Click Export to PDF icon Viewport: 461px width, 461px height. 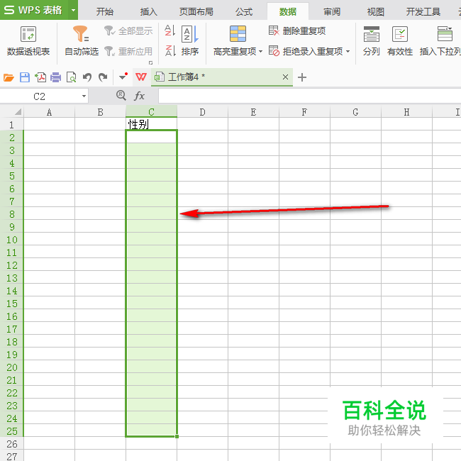coord(40,77)
